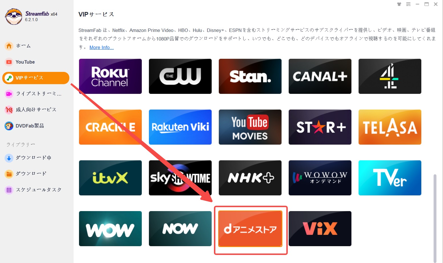Open the SkyShowtime service tile
The width and height of the screenshot is (443, 263).
coord(180,178)
